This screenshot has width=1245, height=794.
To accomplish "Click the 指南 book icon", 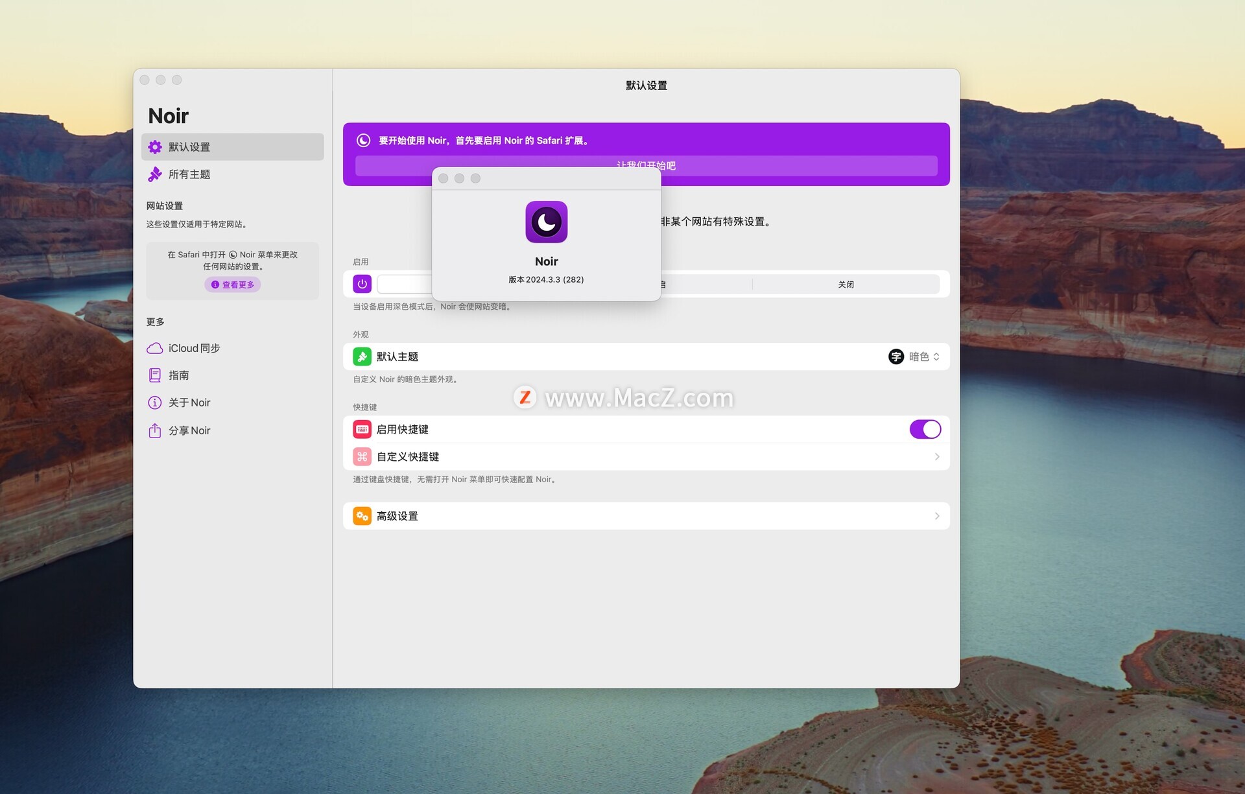I will pyautogui.click(x=155, y=375).
